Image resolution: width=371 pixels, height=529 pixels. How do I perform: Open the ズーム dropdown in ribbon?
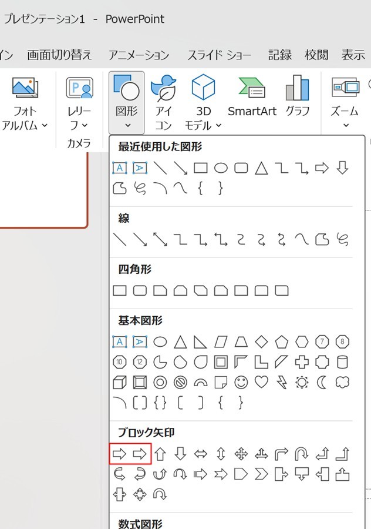(345, 102)
